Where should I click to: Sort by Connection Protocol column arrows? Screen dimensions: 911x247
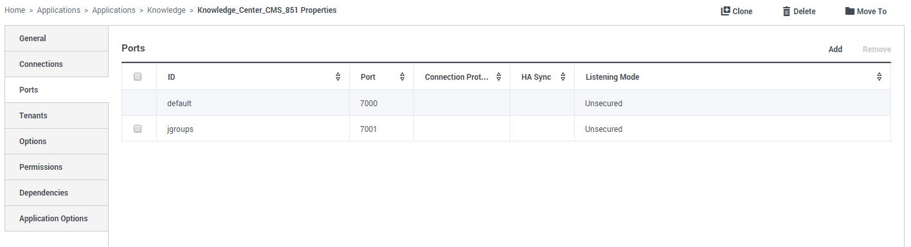pyautogui.click(x=499, y=77)
